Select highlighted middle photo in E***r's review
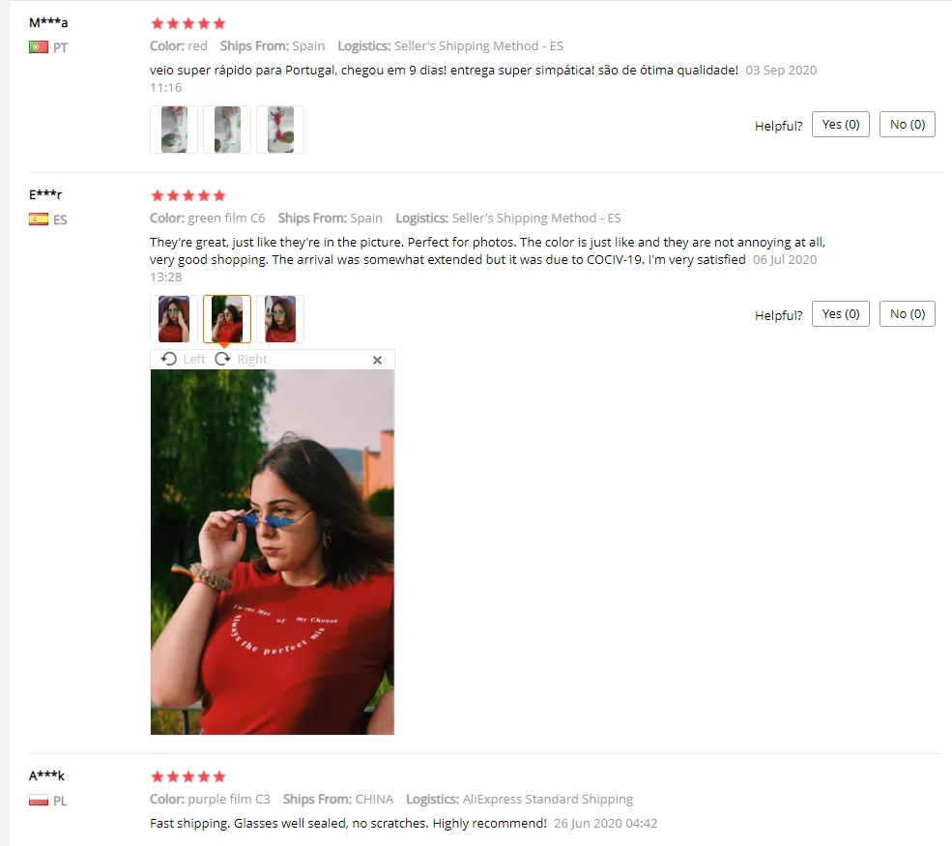Viewport: 952px width, 846px height. 227,319
